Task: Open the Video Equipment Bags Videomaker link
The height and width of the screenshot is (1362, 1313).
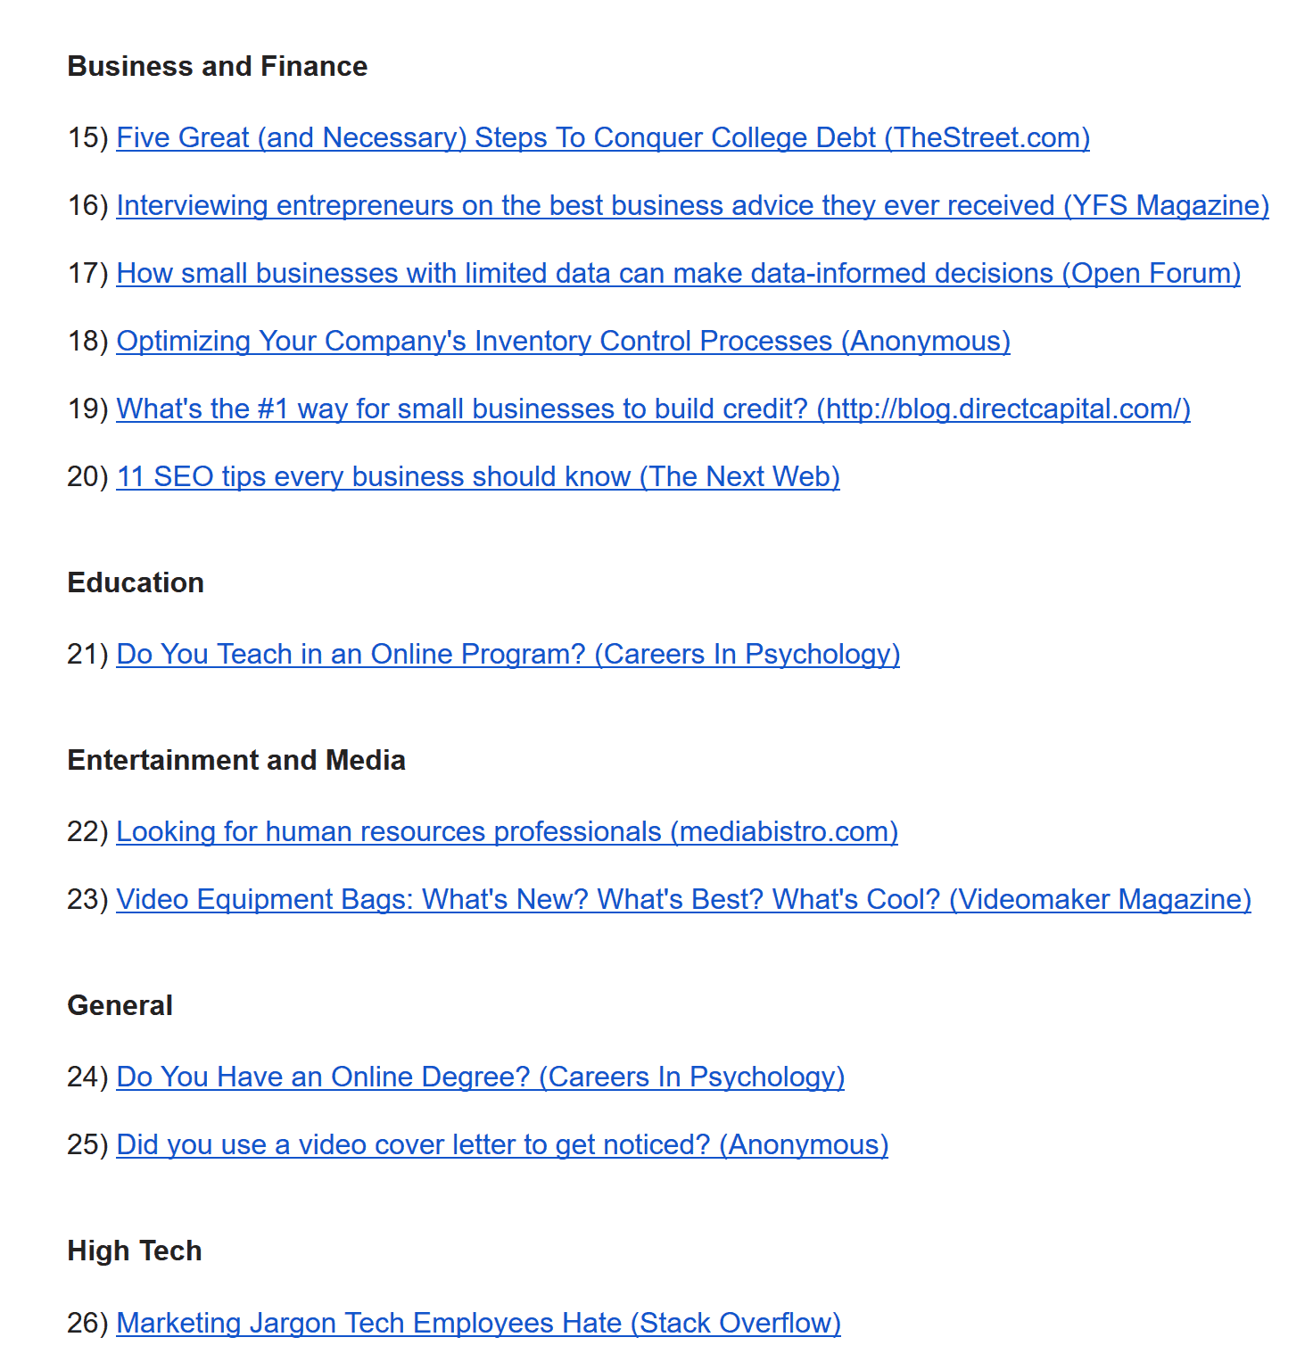Action: coord(683,900)
